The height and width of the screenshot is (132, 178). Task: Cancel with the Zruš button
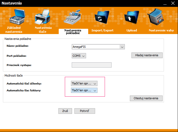click(65, 111)
